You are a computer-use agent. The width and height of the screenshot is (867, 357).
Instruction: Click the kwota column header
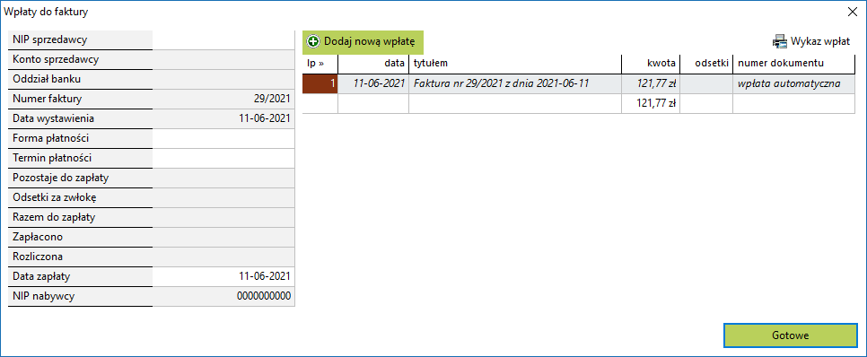(x=651, y=64)
